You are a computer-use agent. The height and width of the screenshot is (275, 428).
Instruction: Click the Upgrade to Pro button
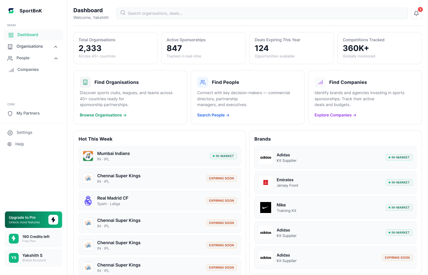(33, 220)
